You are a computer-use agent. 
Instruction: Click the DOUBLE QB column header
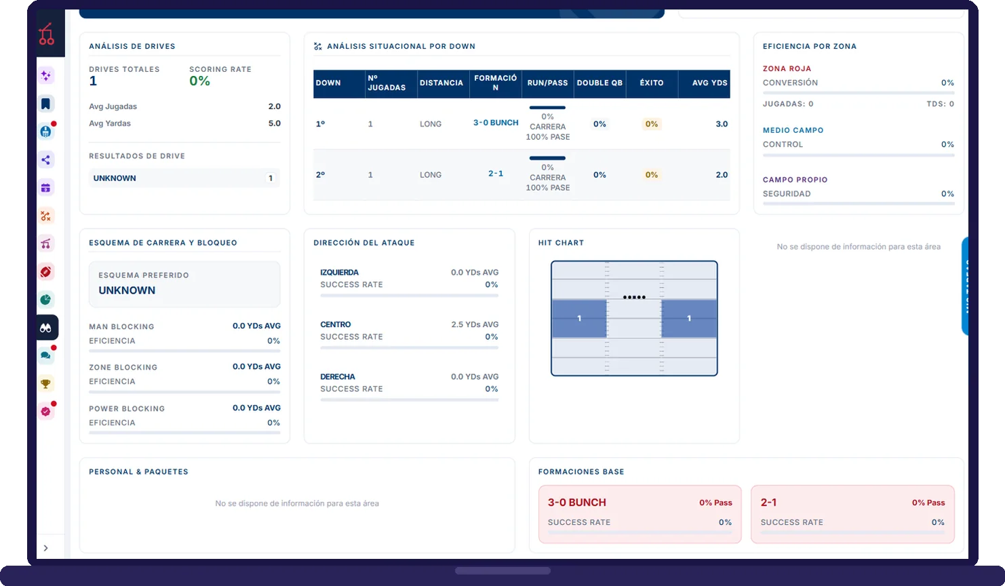pos(599,83)
